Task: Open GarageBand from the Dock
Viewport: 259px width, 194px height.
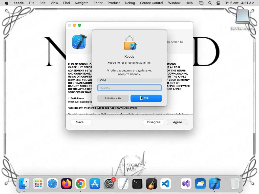Action: point(152,184)
